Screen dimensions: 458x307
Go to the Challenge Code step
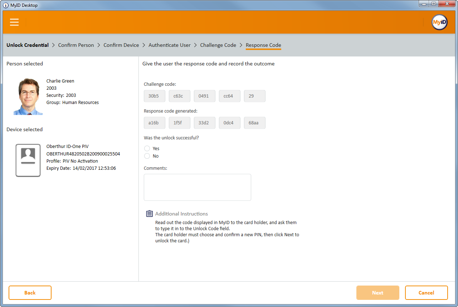[218, 45]
